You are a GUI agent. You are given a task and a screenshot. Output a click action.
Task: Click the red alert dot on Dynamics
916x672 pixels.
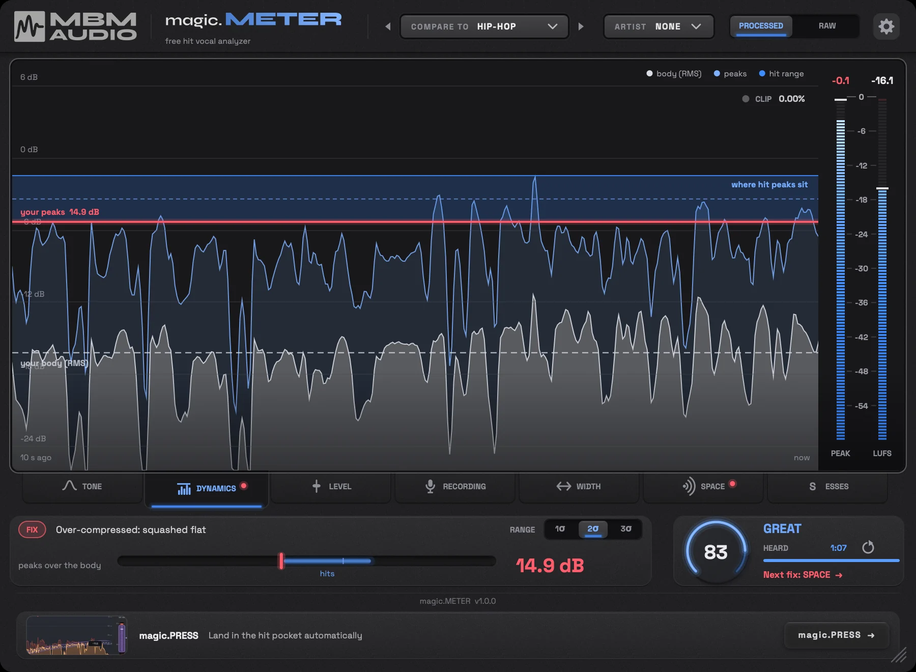click(x=244, y=486)
